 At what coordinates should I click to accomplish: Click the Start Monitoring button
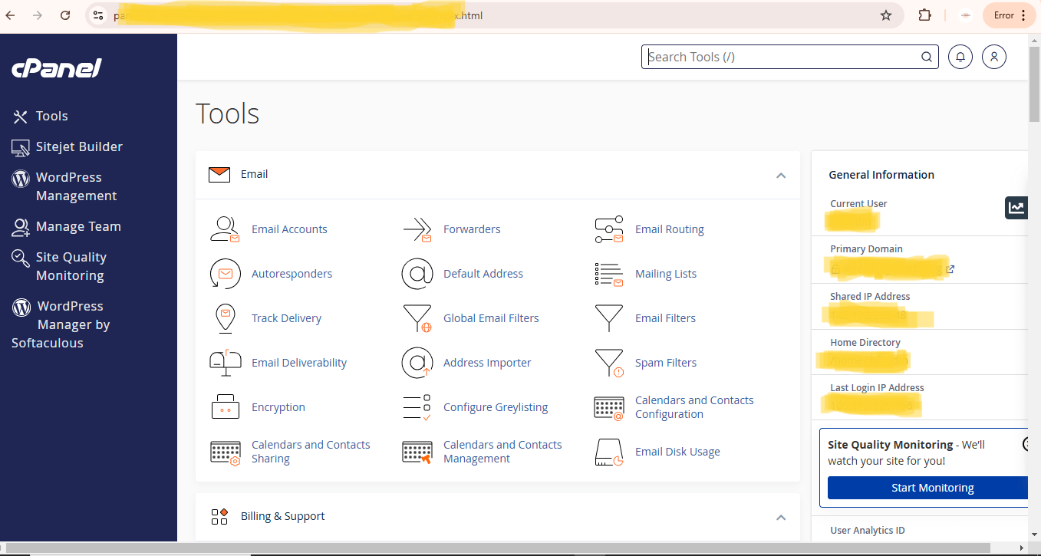tap(928, 488)
